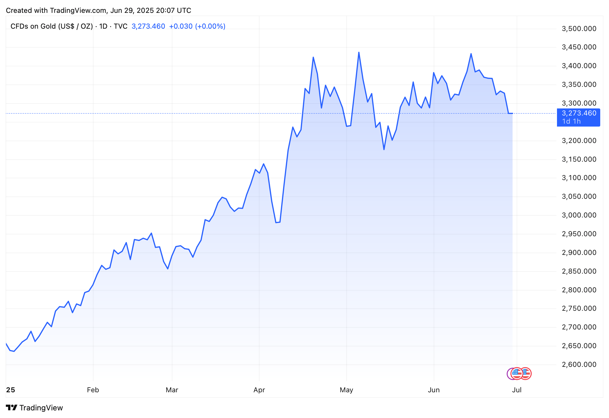Click the 3,150.000 price axis label
The width and height of the screenshot is (609, 418).
579,159
